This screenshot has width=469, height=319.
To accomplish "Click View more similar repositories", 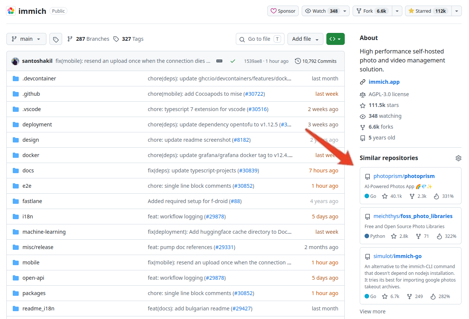I will [372, 312].
